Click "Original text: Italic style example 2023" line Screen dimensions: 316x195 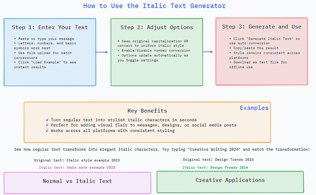pyautogui.click(x=77, y=160)
